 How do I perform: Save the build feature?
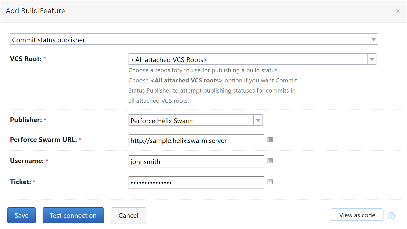click(21, 215)
